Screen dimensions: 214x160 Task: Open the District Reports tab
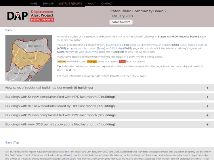71,4
